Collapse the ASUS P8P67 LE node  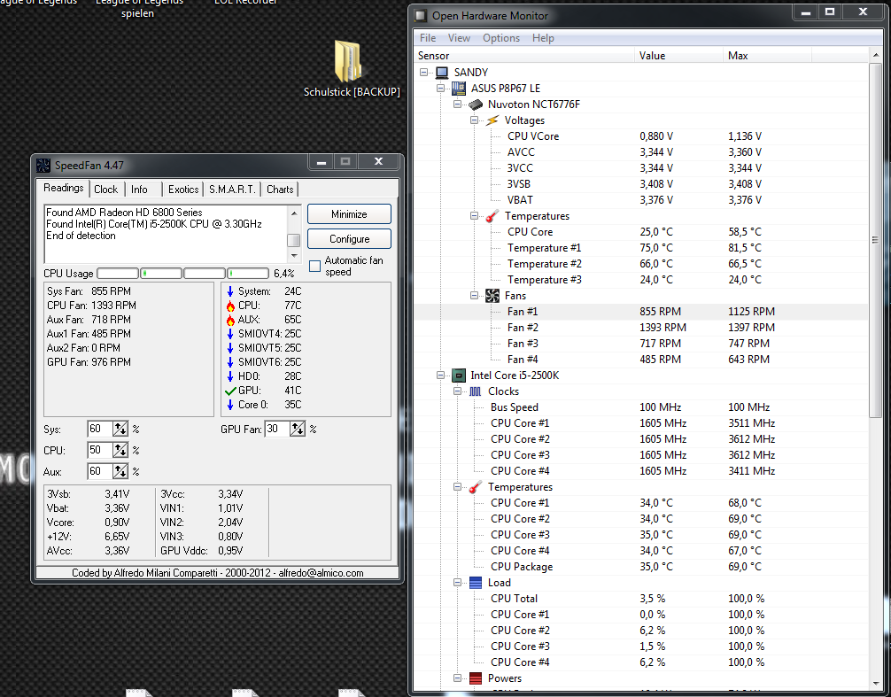click(440, 88)
